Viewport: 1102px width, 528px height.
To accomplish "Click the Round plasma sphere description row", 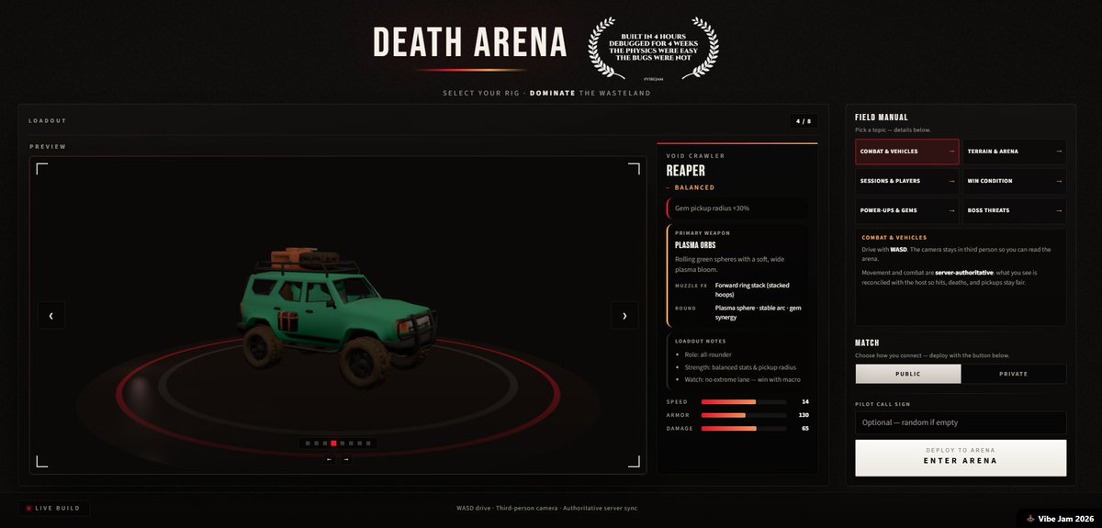I will pyautogui.click(x=740, y=311).
